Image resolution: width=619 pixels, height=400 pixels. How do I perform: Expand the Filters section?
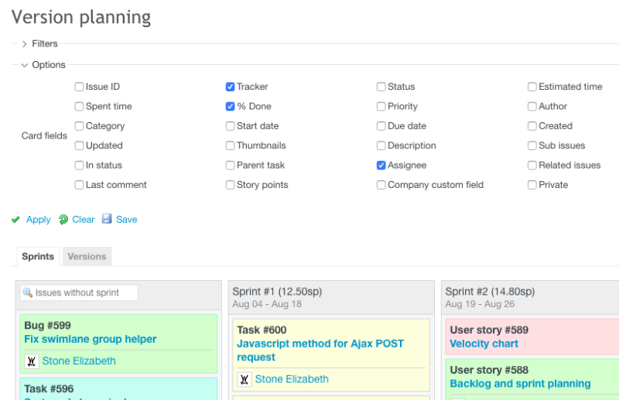(x=25, y=44)
